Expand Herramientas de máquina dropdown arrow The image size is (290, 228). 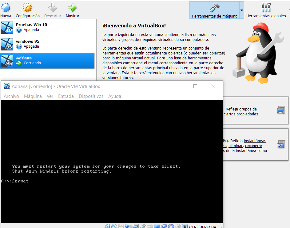coord(242,10)
